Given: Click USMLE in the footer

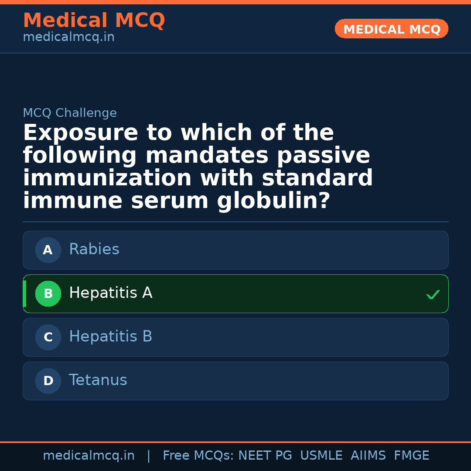Looking at the screenshot, I should click(321, 456).
